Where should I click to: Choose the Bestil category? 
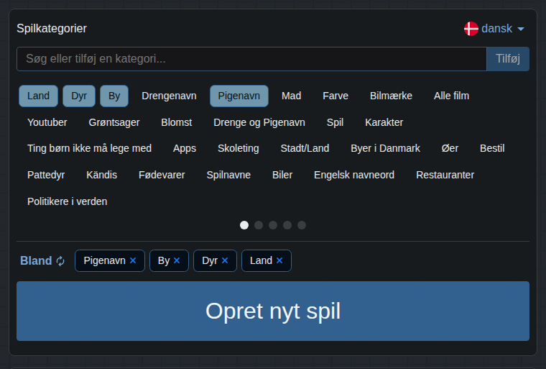point(492,149)
